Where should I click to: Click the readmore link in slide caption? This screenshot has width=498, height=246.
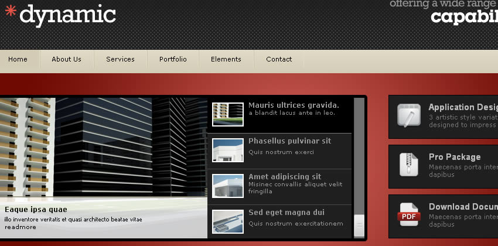(x=21, y=227)
